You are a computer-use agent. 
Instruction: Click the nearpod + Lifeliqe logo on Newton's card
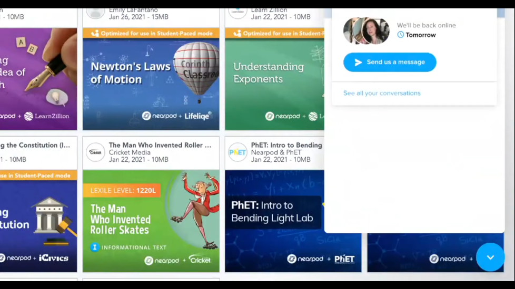pos(177,116)
